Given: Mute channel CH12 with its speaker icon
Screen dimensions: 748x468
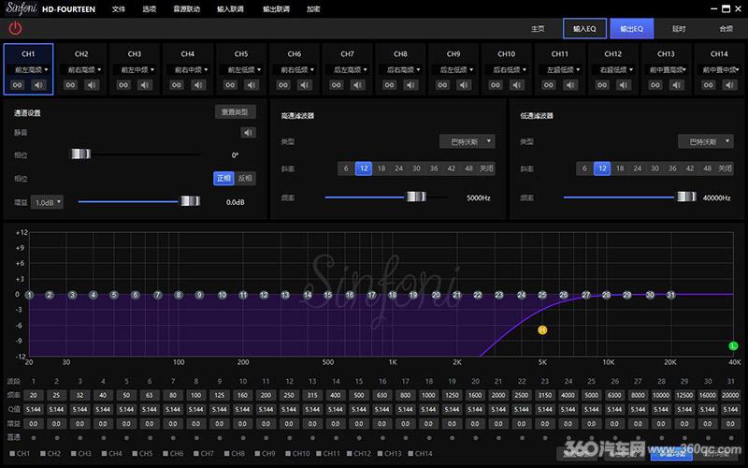Looking at the screenshot, I should [624, 85].
